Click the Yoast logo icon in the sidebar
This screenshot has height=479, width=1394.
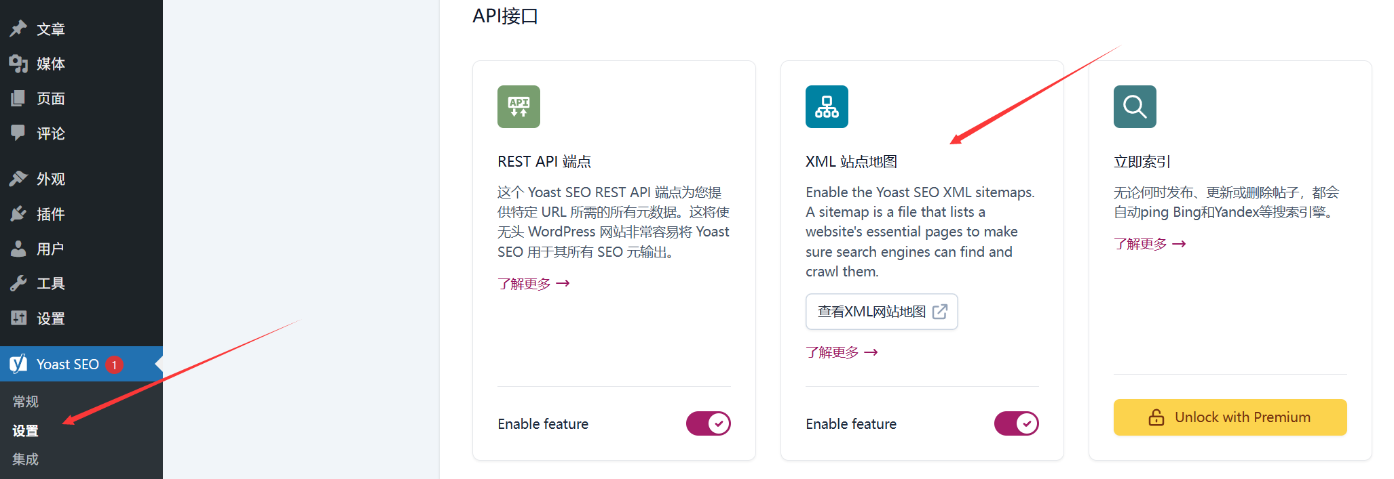pyautogui.click(x=18, y=364)
